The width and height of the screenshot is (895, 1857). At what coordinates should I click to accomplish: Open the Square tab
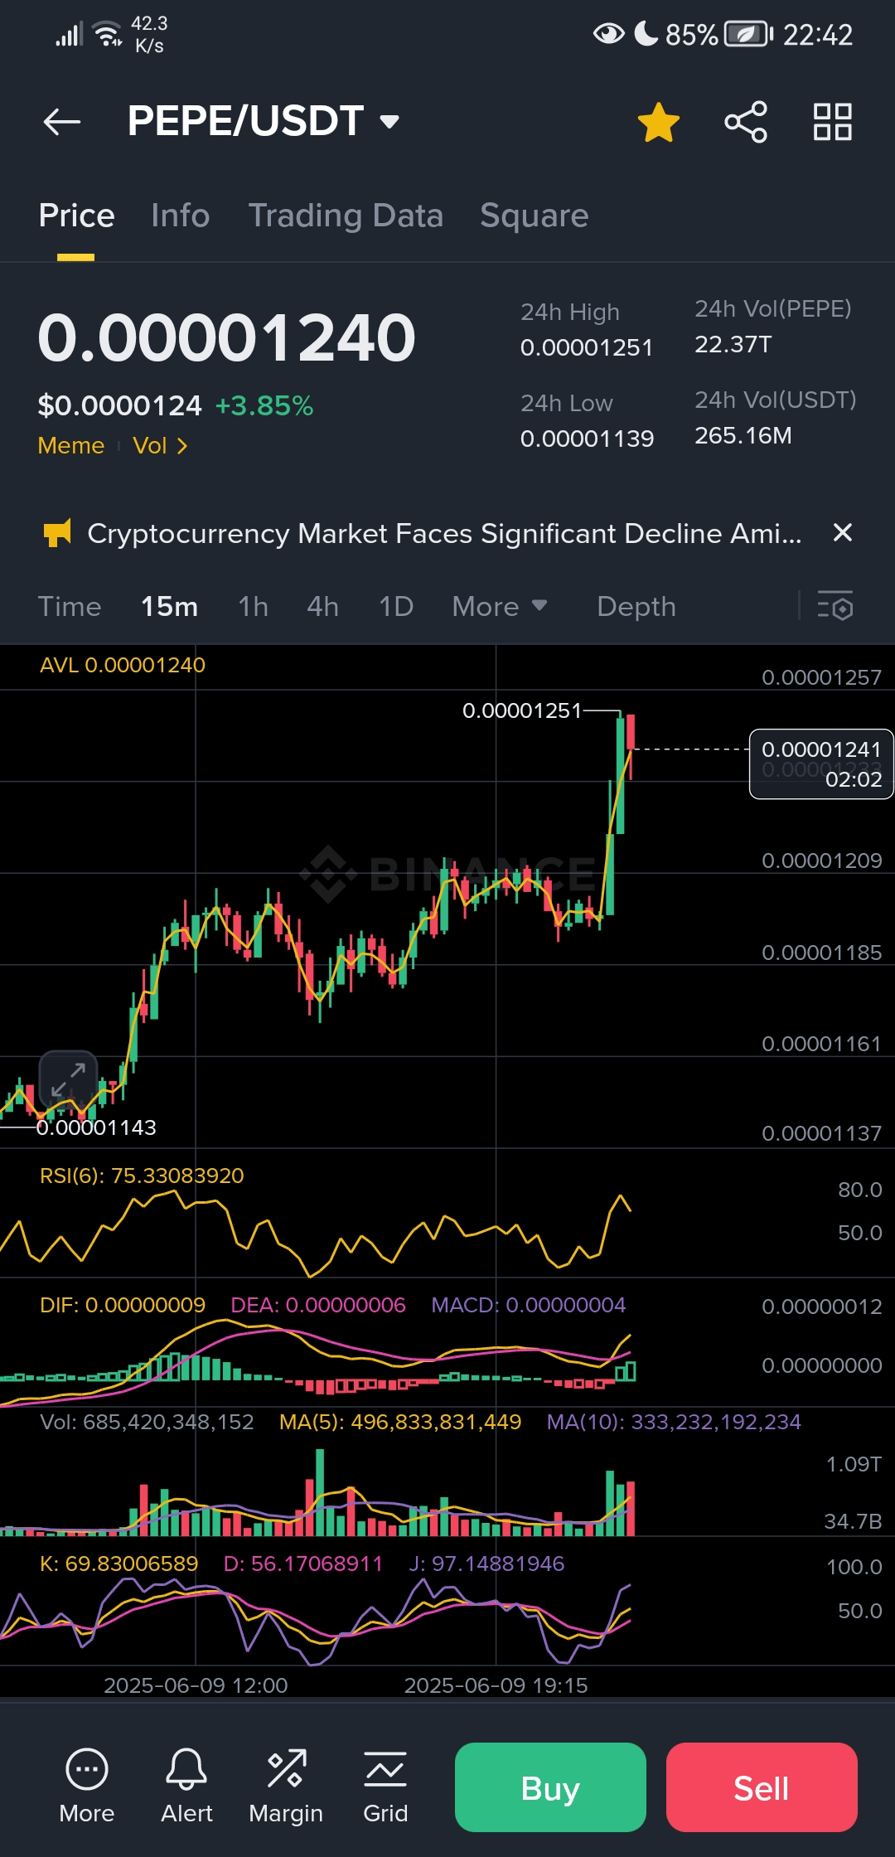[x=535, y=216]
